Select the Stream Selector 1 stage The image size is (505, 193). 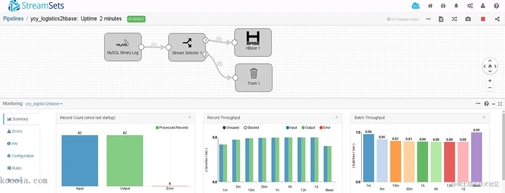pos(187,47)
